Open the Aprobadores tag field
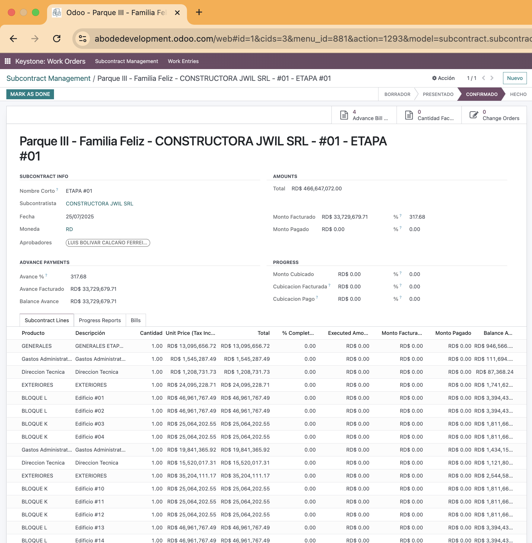 click(x=107, y=243)
